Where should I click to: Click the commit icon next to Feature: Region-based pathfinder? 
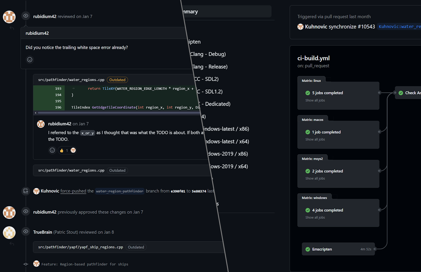click(25, 264)
